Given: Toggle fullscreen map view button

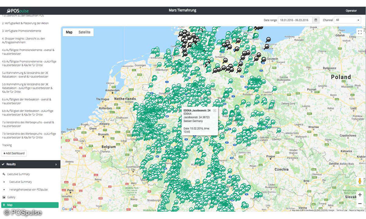Looking at the screenshot, I should pyautogui.click(x=360, y=32).
